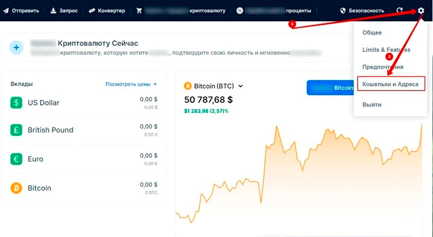
Task: Choose Выйти to log out
Action: [372, 105]
